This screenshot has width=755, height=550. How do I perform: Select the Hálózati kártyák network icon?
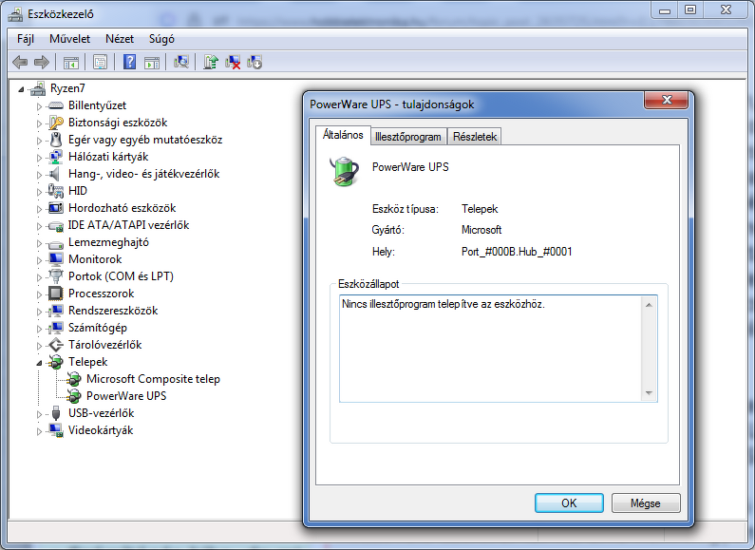[x=56, y=157]
